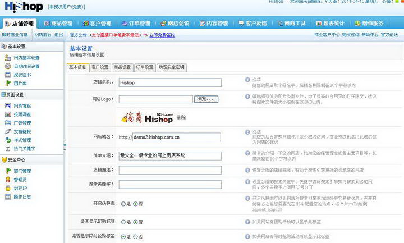Click the 图片库 flag icon

pos(8,83)
